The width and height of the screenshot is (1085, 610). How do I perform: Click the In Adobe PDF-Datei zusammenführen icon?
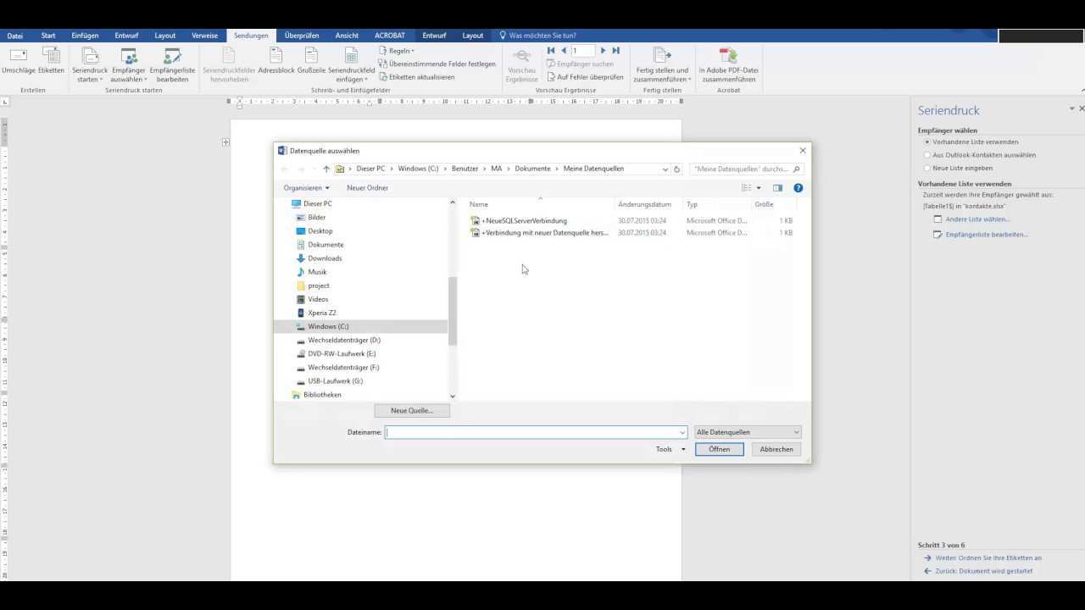728,58
